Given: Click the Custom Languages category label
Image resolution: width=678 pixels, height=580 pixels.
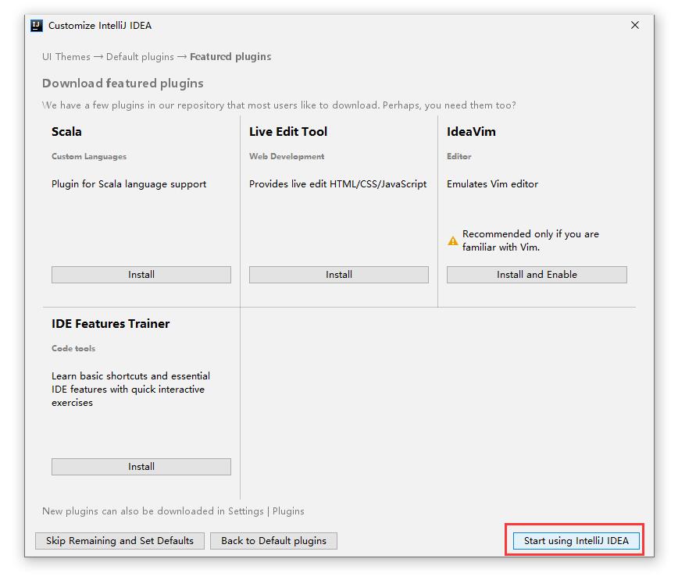Looking at the screenshot, I should (89, 156).
